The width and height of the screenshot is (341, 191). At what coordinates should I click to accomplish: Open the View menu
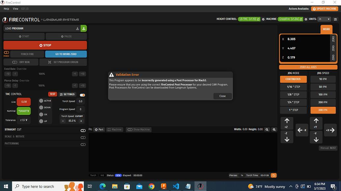pyautogui.click(x=15, y=9)
